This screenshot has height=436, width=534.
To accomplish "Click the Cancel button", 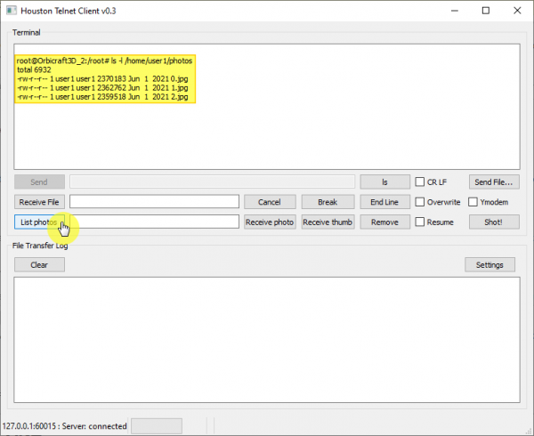I will coord(269,202).
